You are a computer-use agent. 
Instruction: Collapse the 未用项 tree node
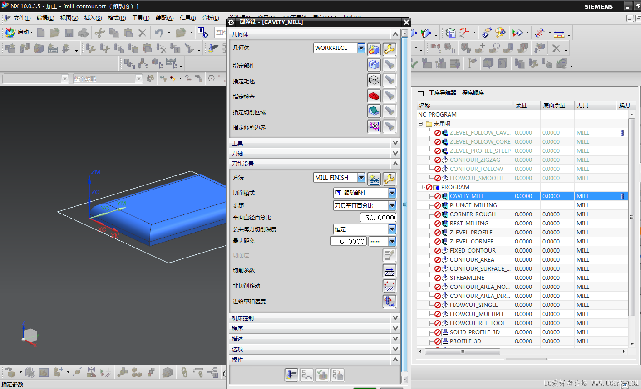tap(420, 123)
